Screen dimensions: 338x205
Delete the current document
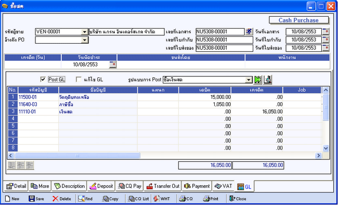[x=62, y=199]
